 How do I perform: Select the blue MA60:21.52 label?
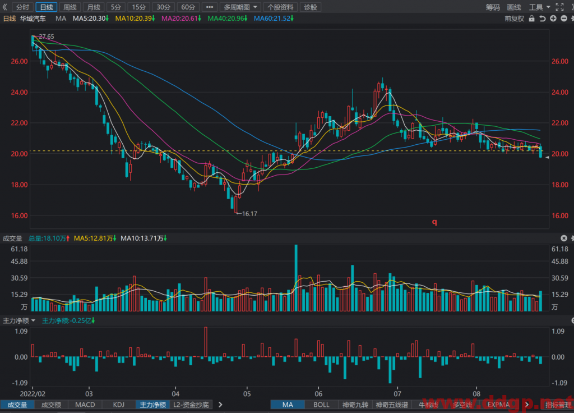(x=274, y=19)
